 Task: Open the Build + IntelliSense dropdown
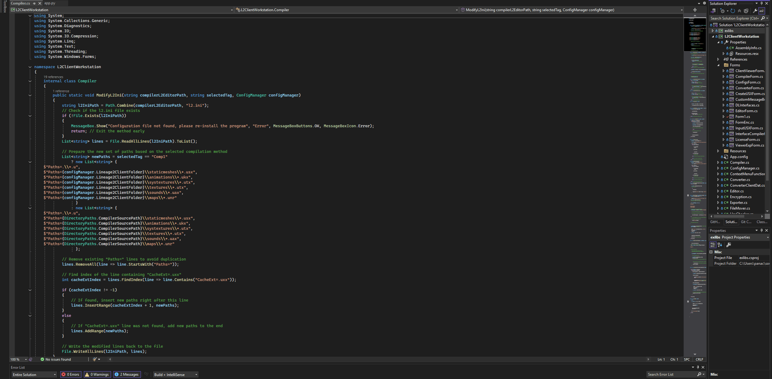pyautogui.click(x=176, y=374)
